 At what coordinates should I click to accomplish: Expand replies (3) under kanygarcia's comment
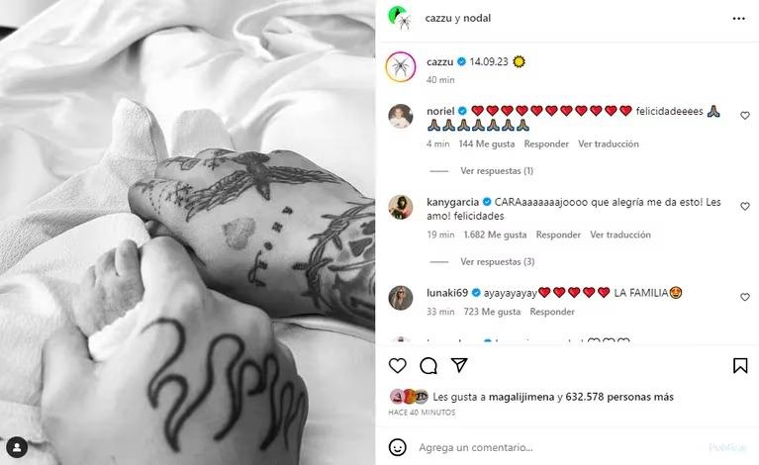tap(497, 262)
